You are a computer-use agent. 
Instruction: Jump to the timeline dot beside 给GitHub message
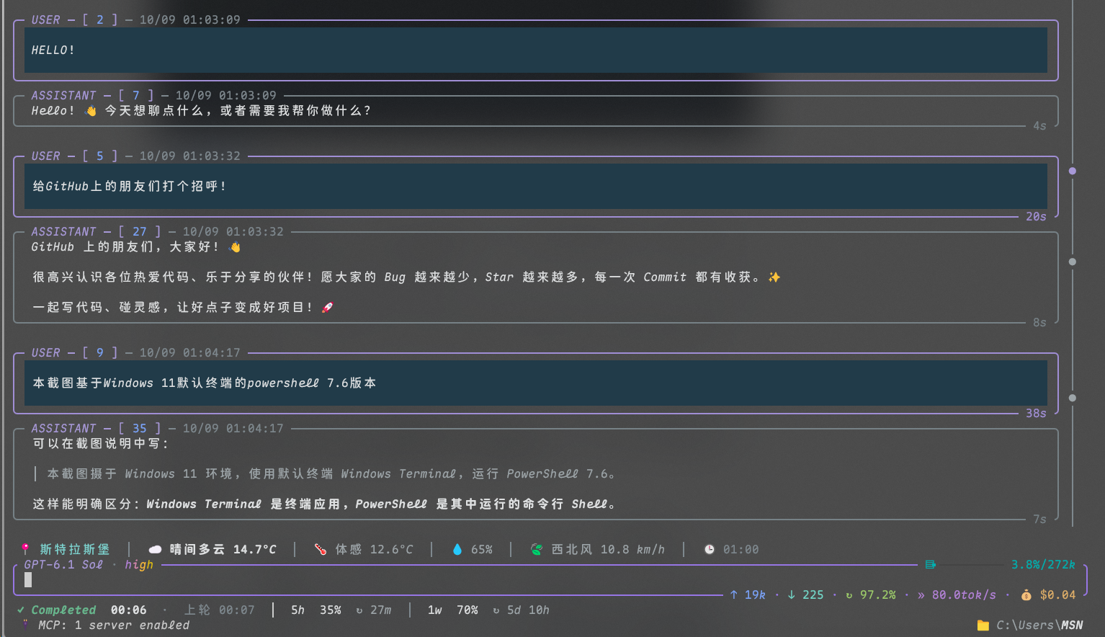1073,171
